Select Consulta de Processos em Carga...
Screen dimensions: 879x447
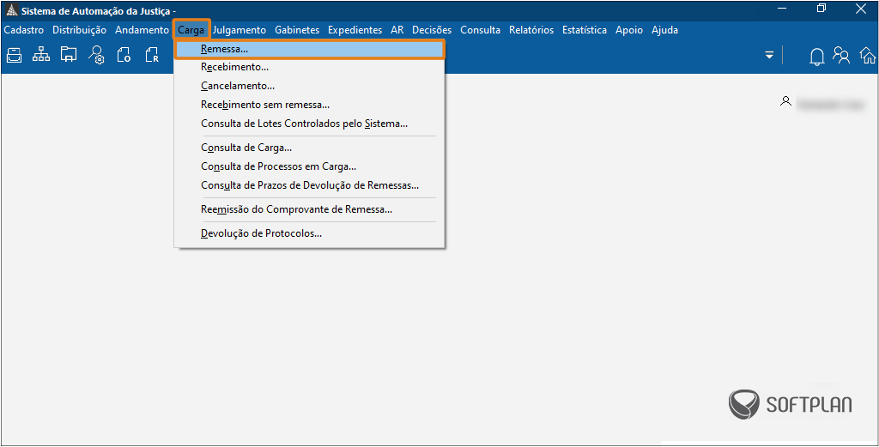pos(309,166)
